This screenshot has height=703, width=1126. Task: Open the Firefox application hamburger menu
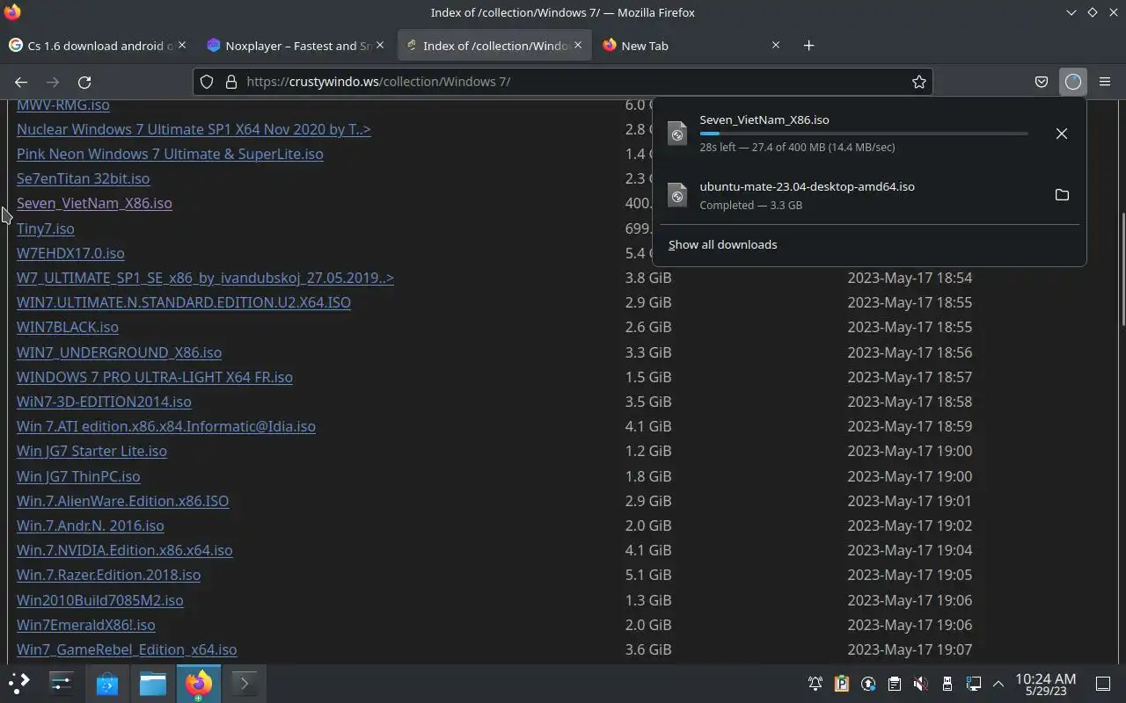[1105, 82]
